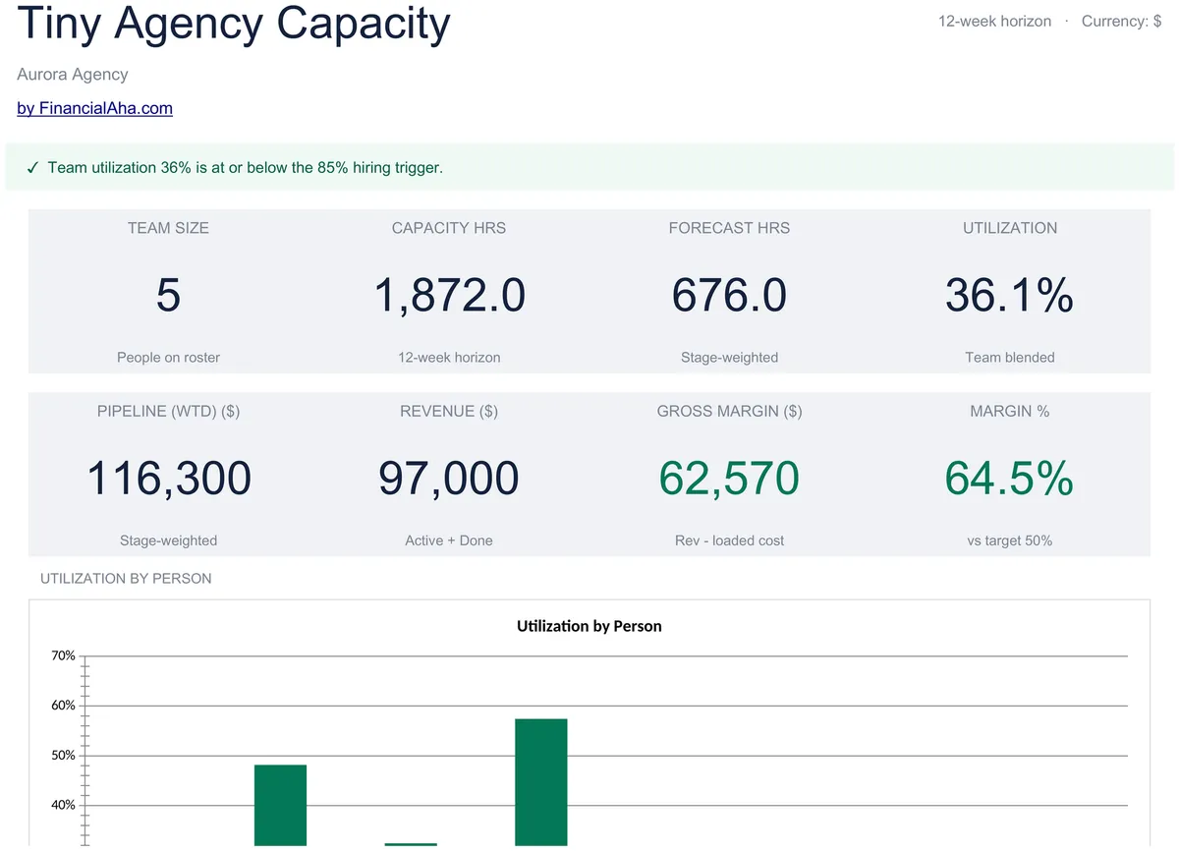Click the capacity value 1,872.0
Viewport: 1179px width, 851px height.
[x=449, y=295]
